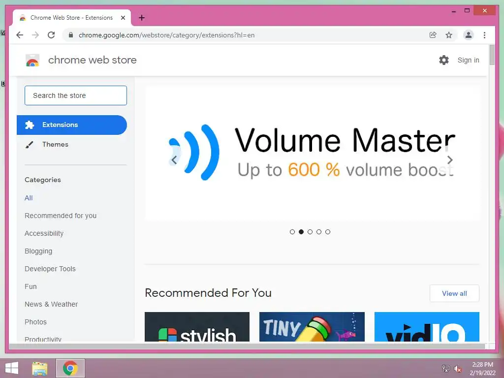Focus the Search the store field

coord(75,95)
